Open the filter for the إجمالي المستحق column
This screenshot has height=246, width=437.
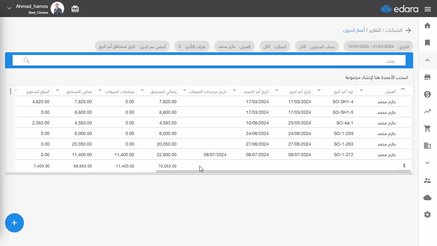(142, 91)
